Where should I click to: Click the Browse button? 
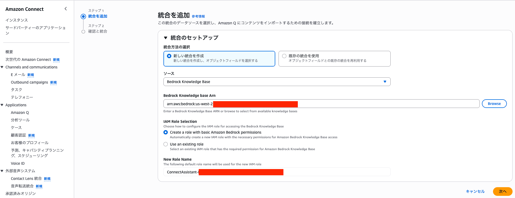coord(494,103)
